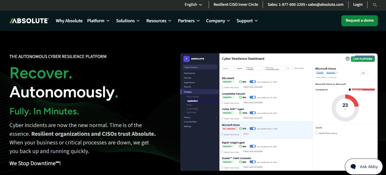Screen dimensions: 386x175
Task: Expand the Solutions menu
Action: coord(128,21)
